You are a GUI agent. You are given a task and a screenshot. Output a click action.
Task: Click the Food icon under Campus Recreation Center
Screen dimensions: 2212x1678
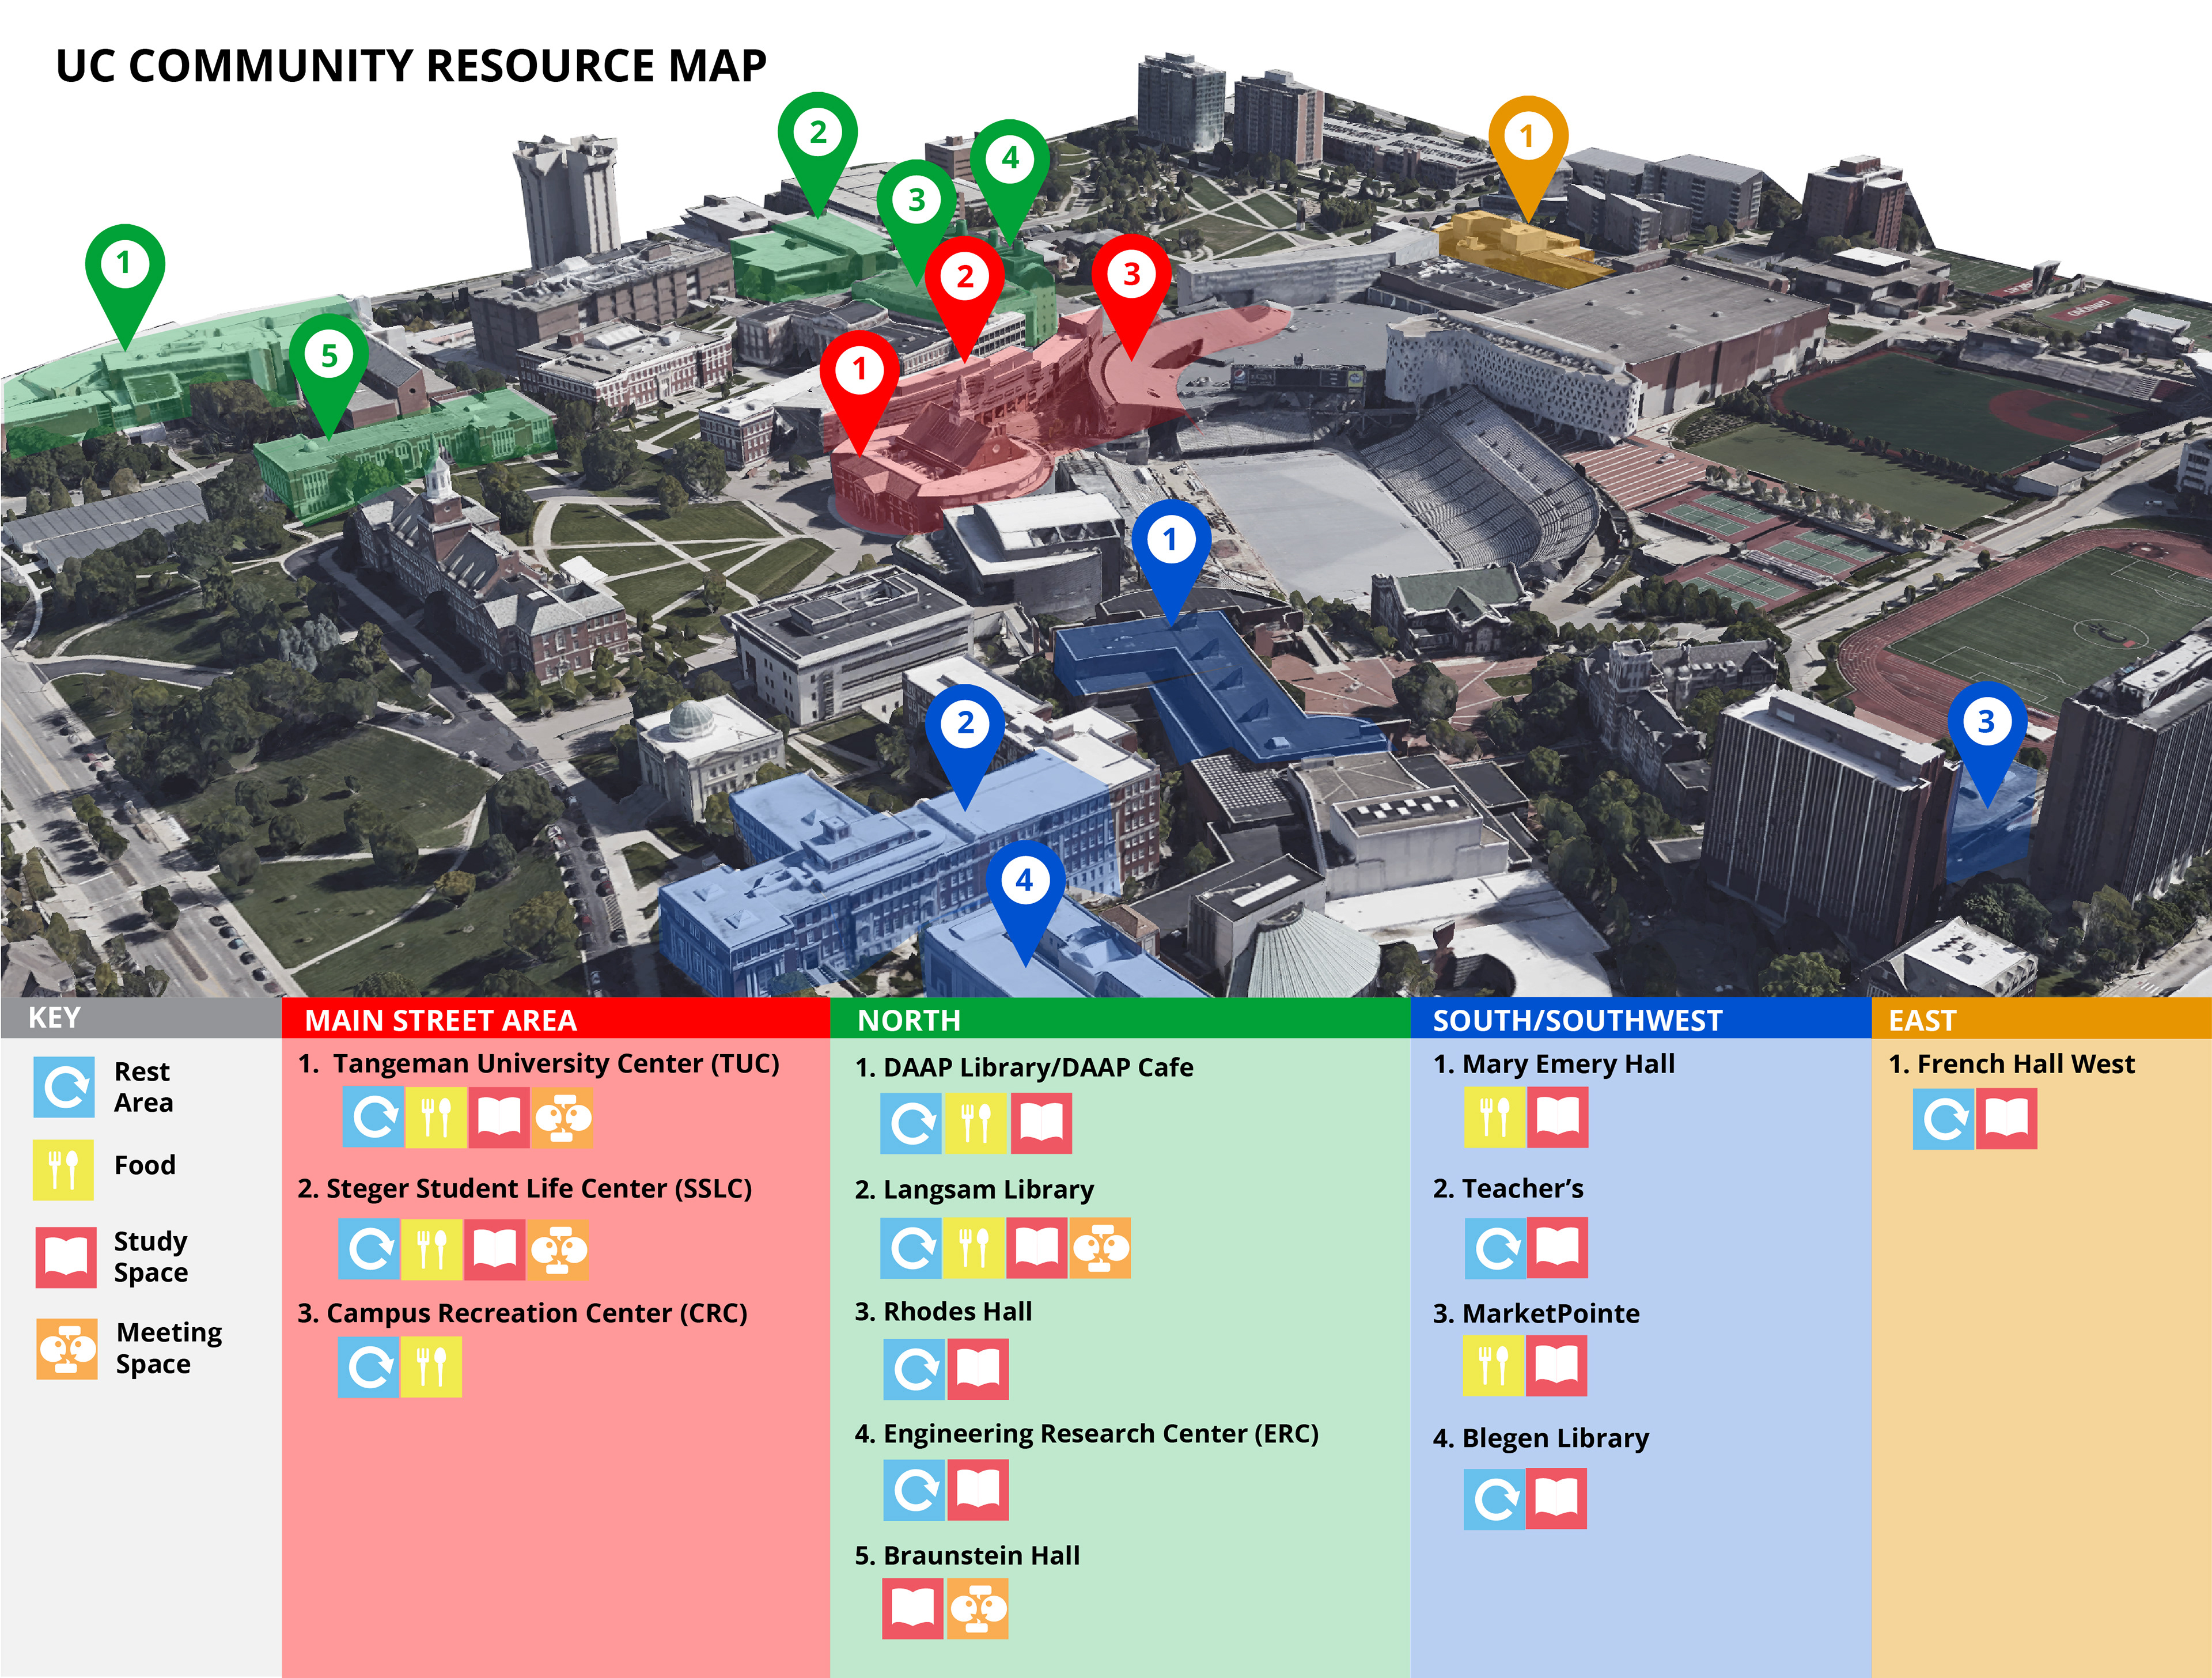click(431, 1367)
